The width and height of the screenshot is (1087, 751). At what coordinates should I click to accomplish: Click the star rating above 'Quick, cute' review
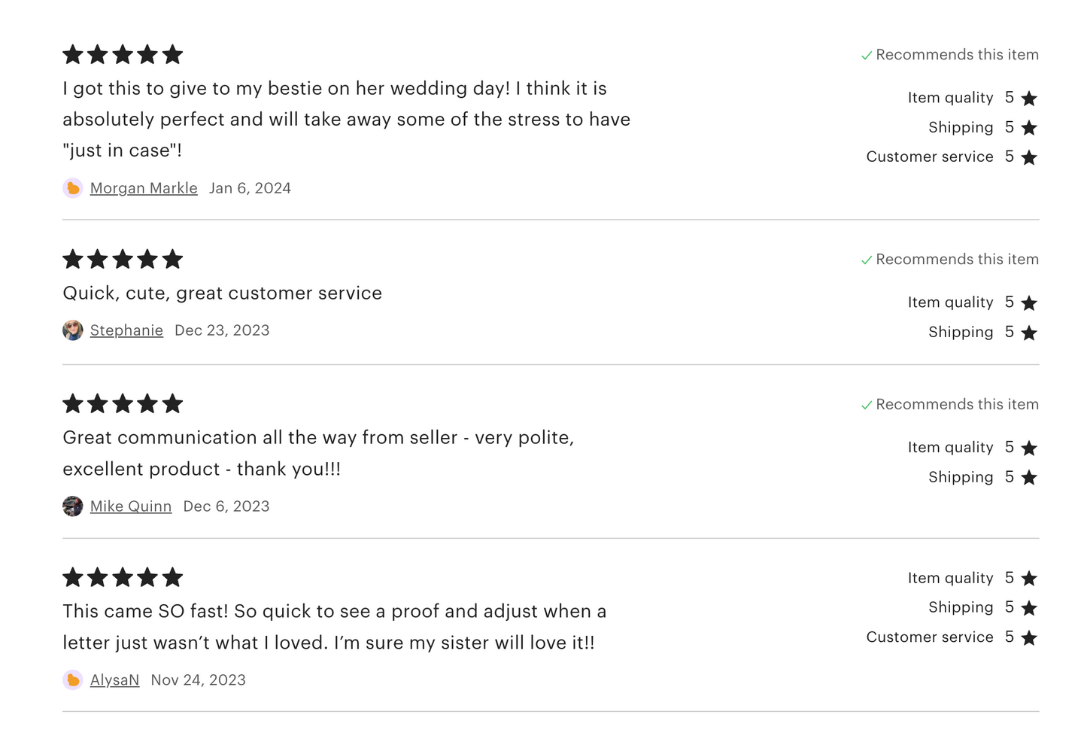click(x=123, y=260)
